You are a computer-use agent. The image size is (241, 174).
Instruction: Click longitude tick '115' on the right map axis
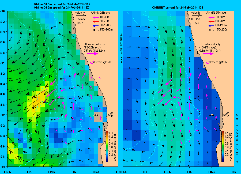(x=189, y=172)
